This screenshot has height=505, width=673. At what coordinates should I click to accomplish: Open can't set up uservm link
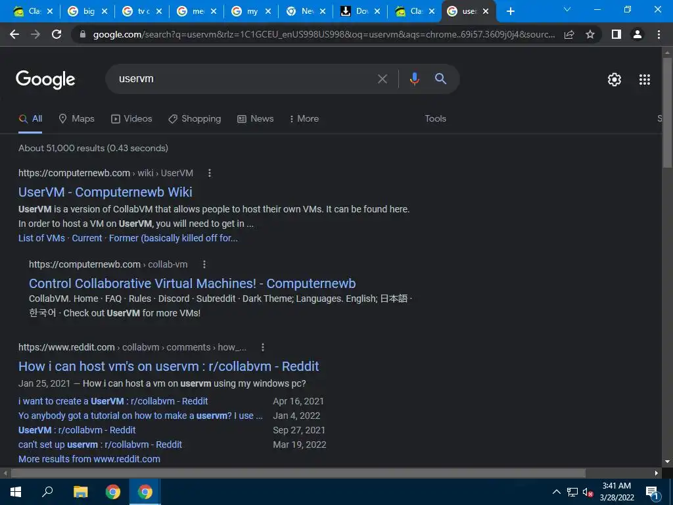tap(100, 445)
